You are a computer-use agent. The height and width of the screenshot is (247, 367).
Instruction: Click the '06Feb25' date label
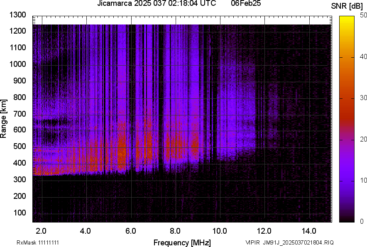tap(246, 4)
